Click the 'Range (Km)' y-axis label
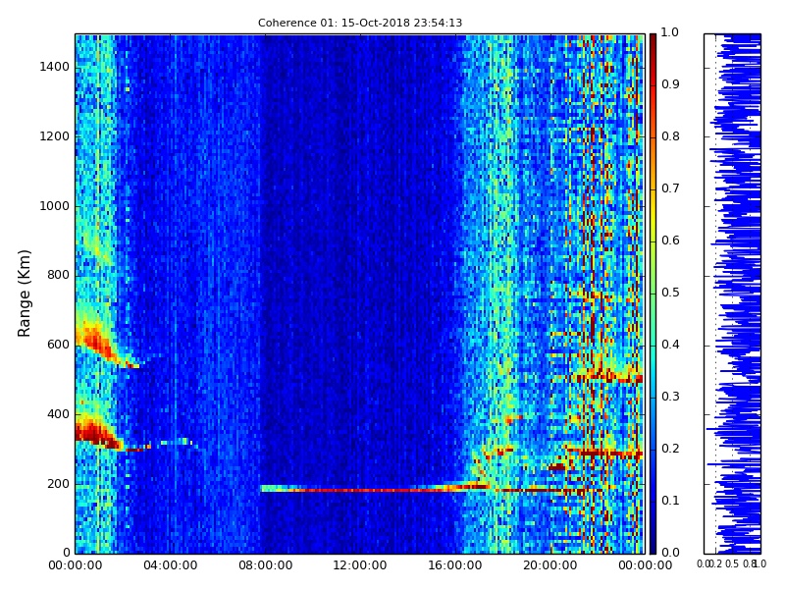Image resolution: width=785 pixels, height=589 pixels. (24, 294)
